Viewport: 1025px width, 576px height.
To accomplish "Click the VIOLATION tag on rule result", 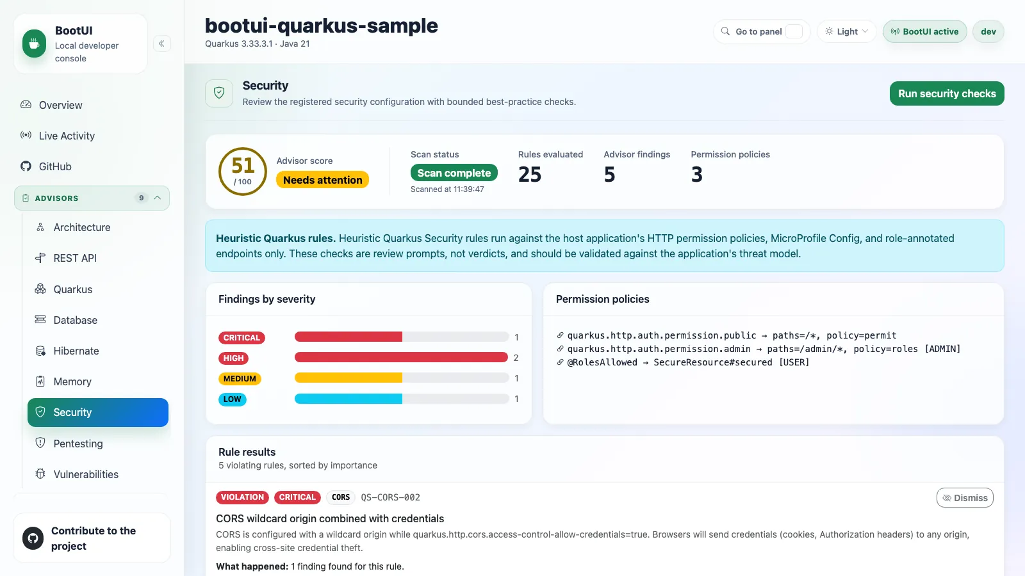I will (242, 497).
